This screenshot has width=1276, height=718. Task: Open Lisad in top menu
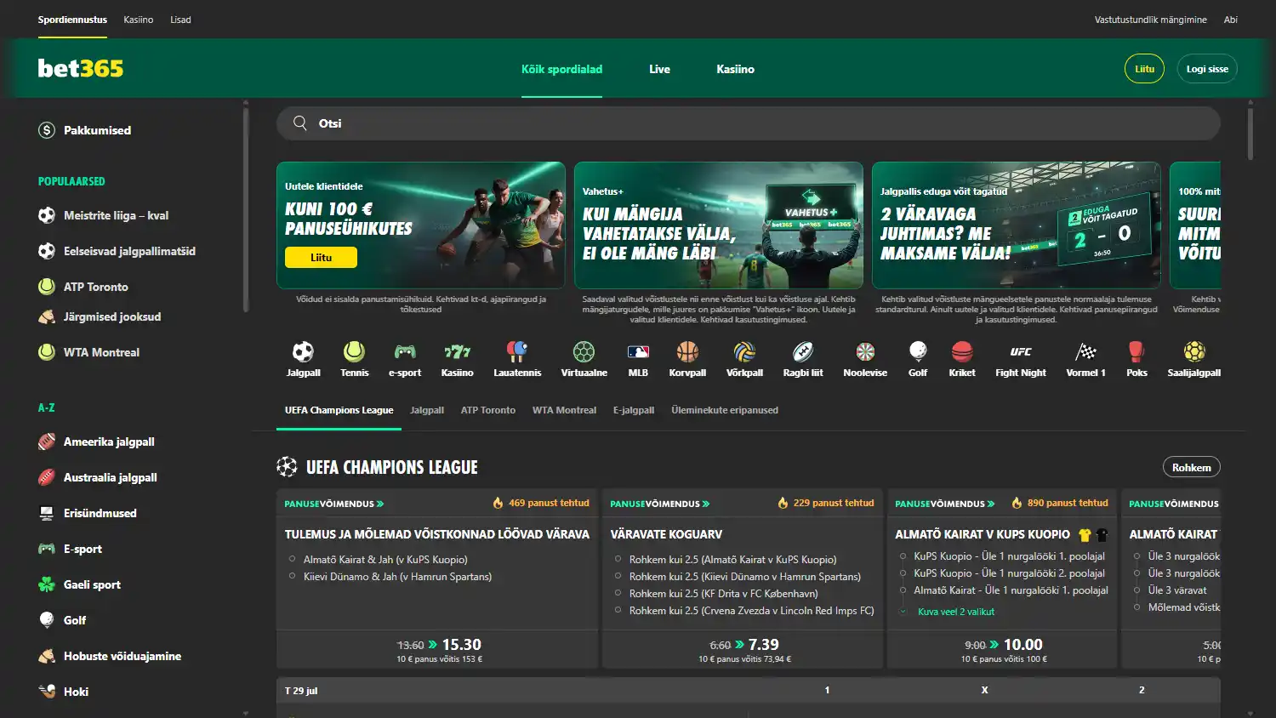[180, 20]
